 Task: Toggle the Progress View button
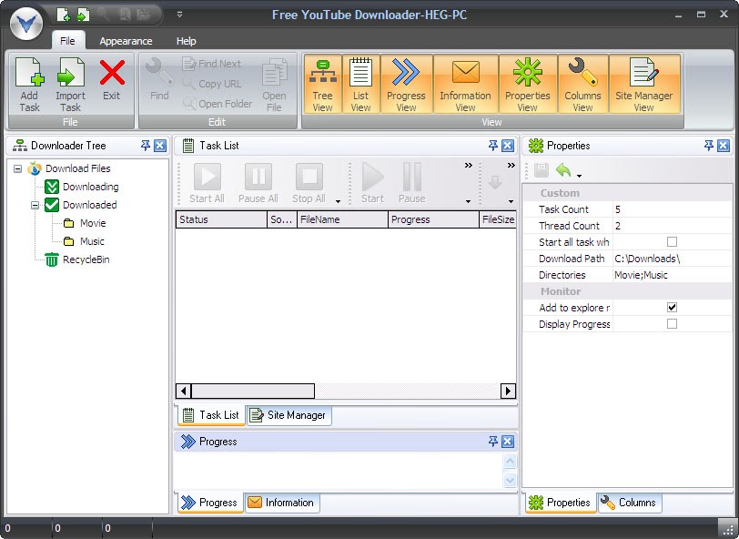[x=406, y=85]
